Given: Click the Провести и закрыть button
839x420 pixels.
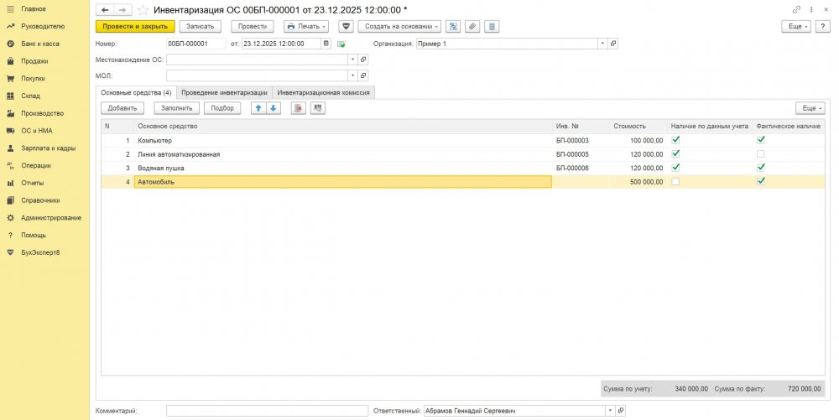Looking at the screenshot, I should [135, 26].
